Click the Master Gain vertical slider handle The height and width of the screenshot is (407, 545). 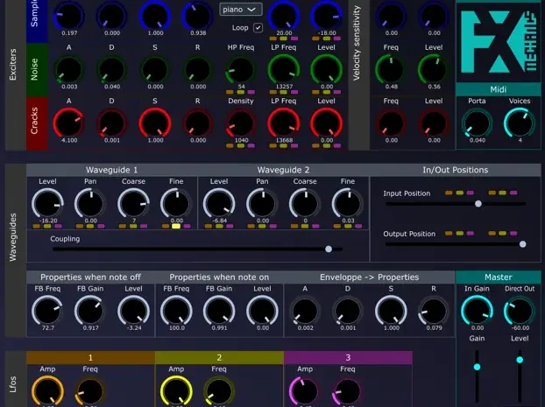coord(477,367)
